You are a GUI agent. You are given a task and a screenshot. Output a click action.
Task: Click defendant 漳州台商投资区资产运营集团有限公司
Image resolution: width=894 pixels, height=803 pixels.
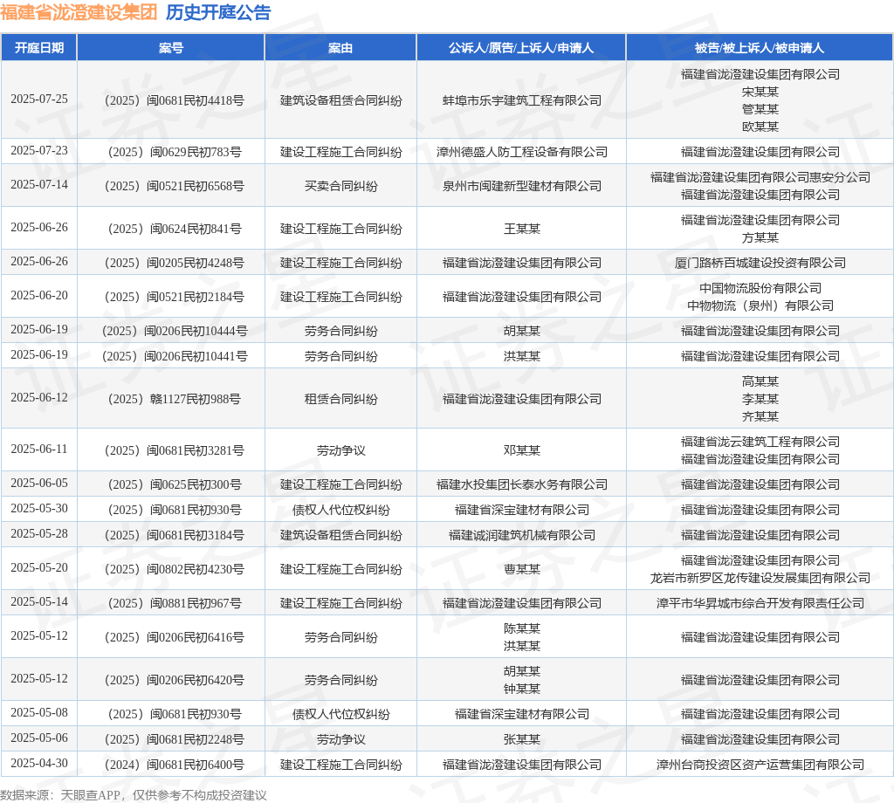760,765
